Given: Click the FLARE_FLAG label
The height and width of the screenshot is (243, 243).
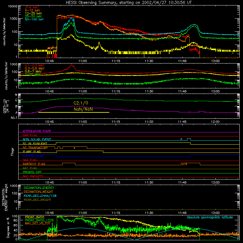Looking at the screenshot, I should pyautogui.click(x=32, y=152).
